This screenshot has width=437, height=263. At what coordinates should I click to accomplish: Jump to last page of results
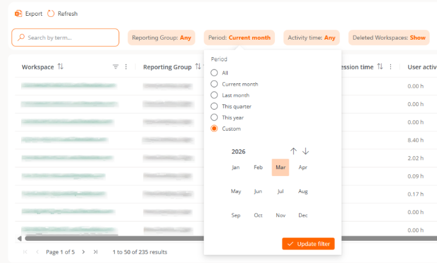point(95,252)
